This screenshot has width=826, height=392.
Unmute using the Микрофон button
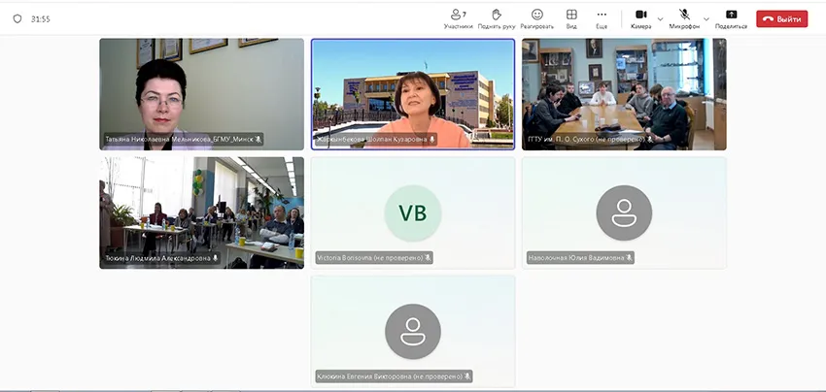685,18
